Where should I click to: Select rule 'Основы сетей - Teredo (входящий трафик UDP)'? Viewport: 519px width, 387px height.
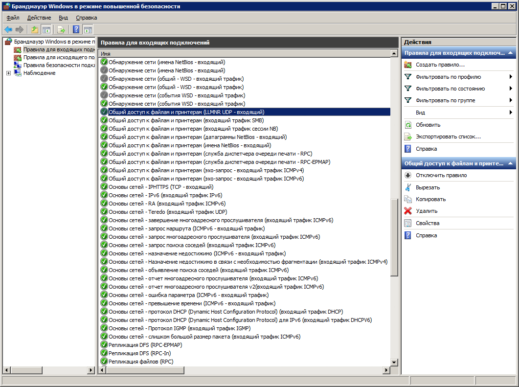[168, 212]
